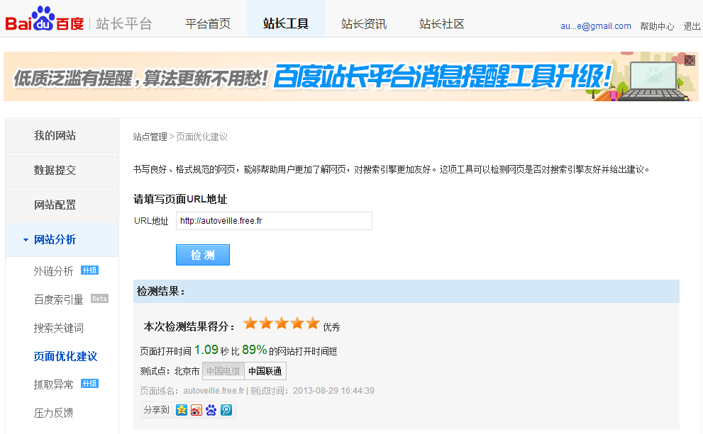
Task: Share result via Baidu paw icon
Action: 211,410
